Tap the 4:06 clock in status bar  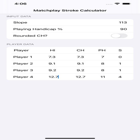click(21, 4)
